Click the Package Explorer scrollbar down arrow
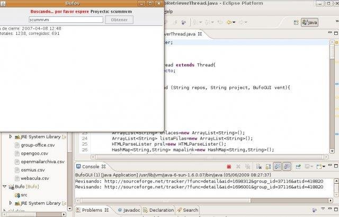339x217 pixels. (69, 209)
